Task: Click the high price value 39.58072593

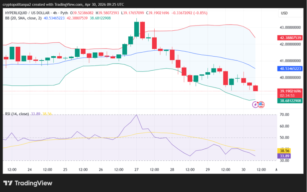Action: click(x=108, y=13)
